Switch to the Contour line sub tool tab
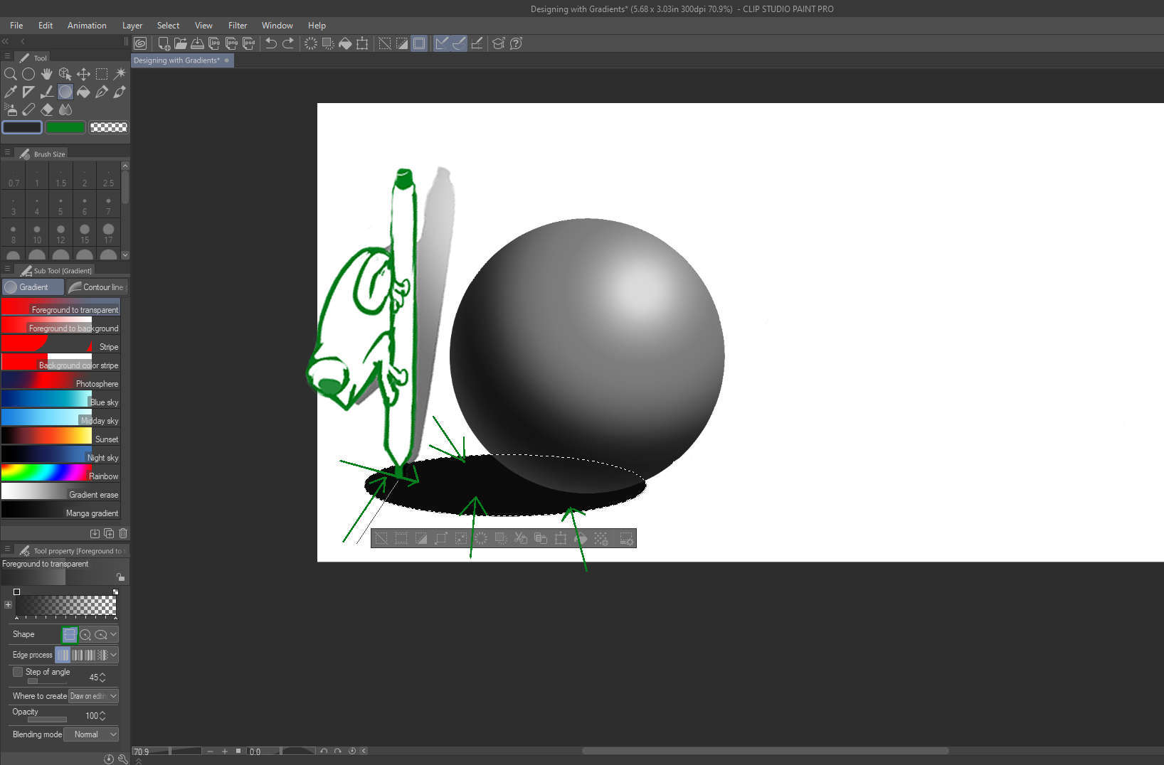1164x765 pixels. point(97,287)
